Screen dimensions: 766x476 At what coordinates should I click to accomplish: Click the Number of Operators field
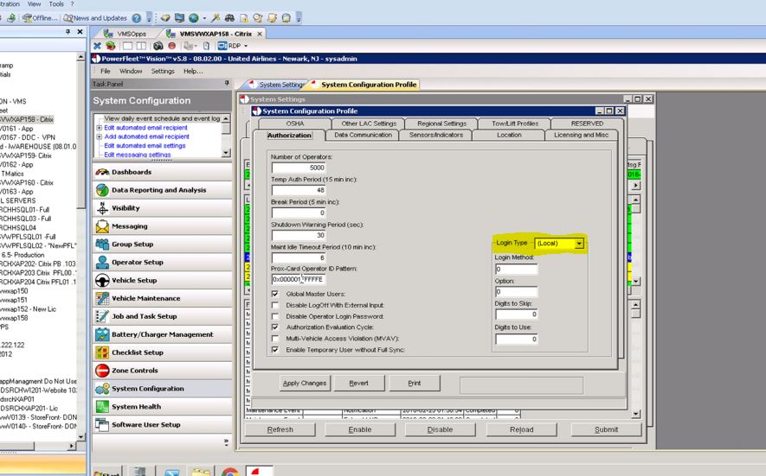tap(299, 167)
